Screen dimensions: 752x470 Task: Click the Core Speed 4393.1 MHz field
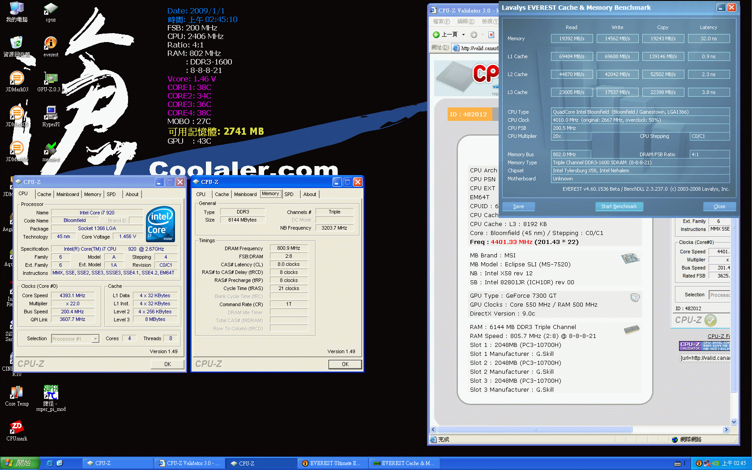pos(72,295)
